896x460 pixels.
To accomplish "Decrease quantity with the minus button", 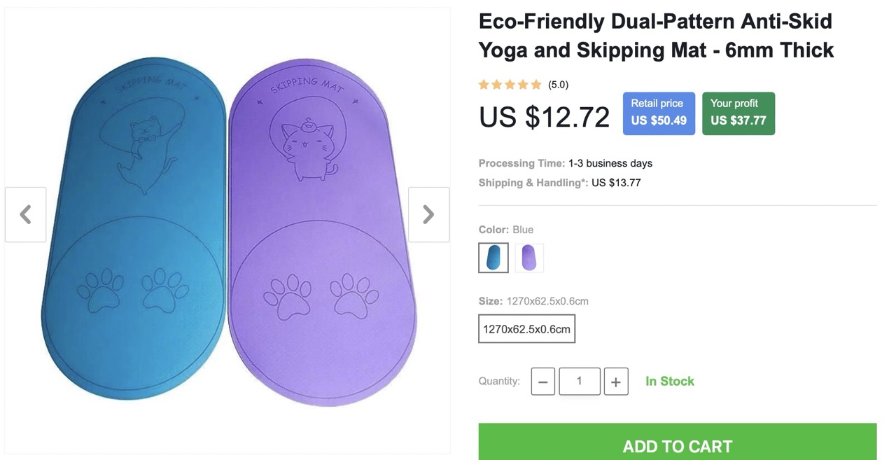I will pos(542,382).
